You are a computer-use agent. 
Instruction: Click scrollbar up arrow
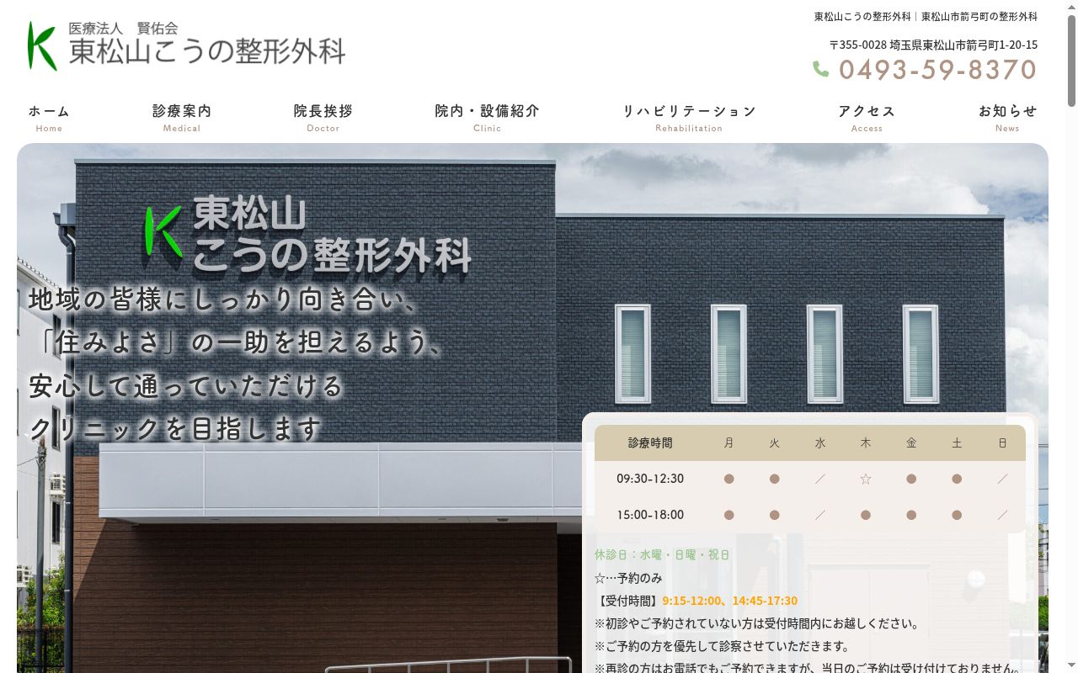click(x=1071, y=6)
